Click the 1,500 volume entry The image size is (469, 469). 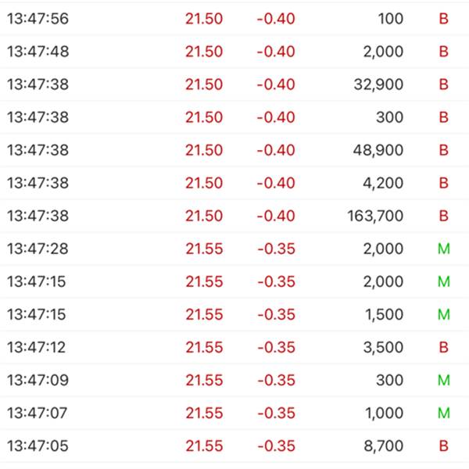(x=384, y=314)
